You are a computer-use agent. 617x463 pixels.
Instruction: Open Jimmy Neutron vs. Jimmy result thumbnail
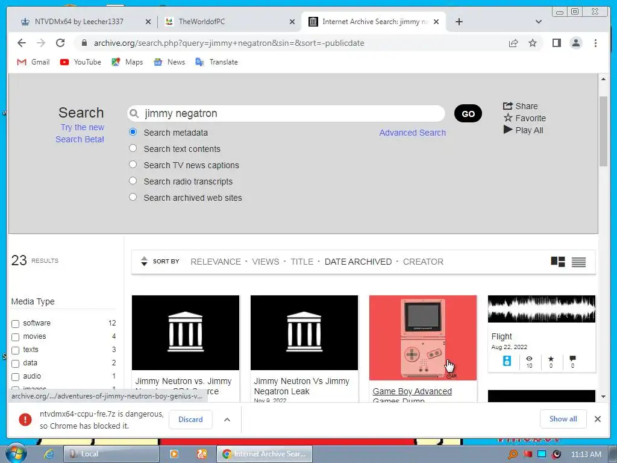186,333
